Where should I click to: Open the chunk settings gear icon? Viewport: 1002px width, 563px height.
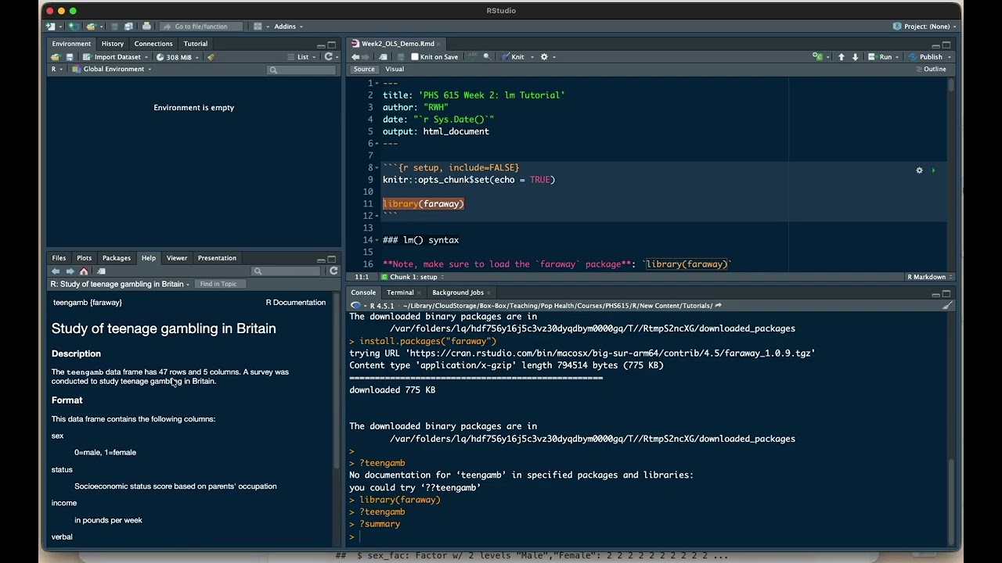click(919, 170)
